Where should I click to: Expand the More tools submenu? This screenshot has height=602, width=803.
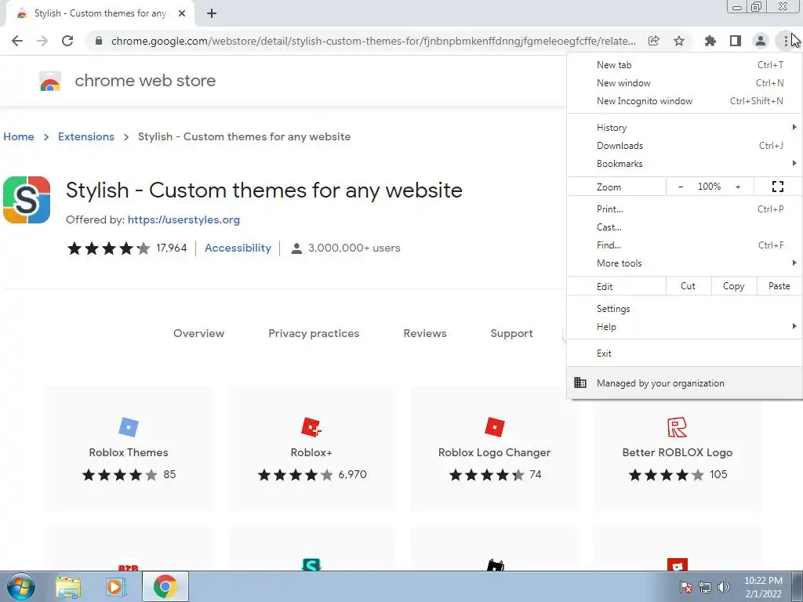tap(685, 263)
